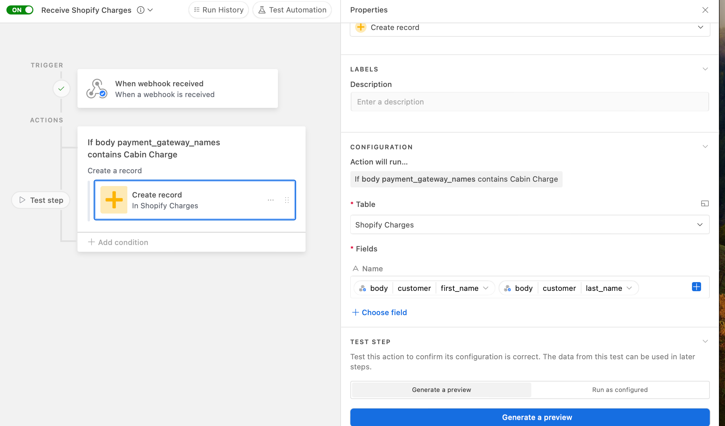Collapse the Configuration section

705,147
